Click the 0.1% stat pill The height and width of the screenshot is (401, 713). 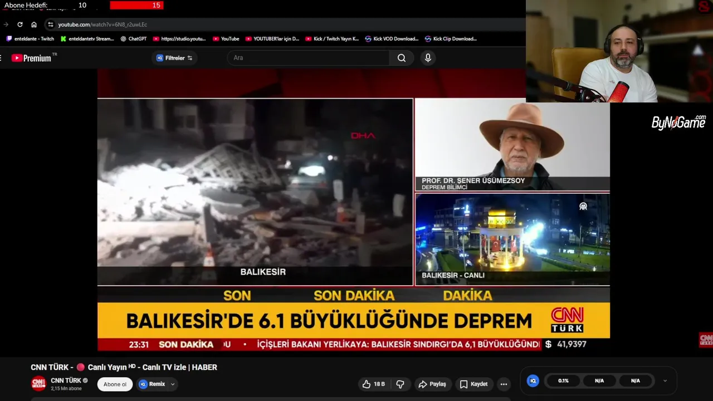[563, 381]
